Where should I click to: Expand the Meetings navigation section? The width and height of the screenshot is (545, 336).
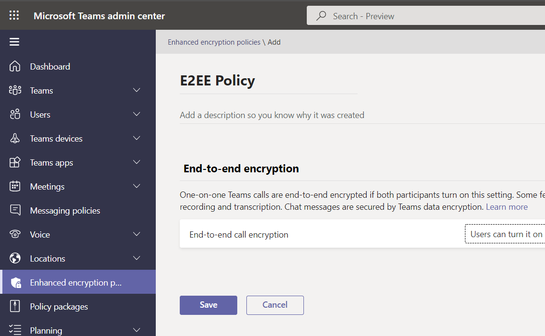137,186
